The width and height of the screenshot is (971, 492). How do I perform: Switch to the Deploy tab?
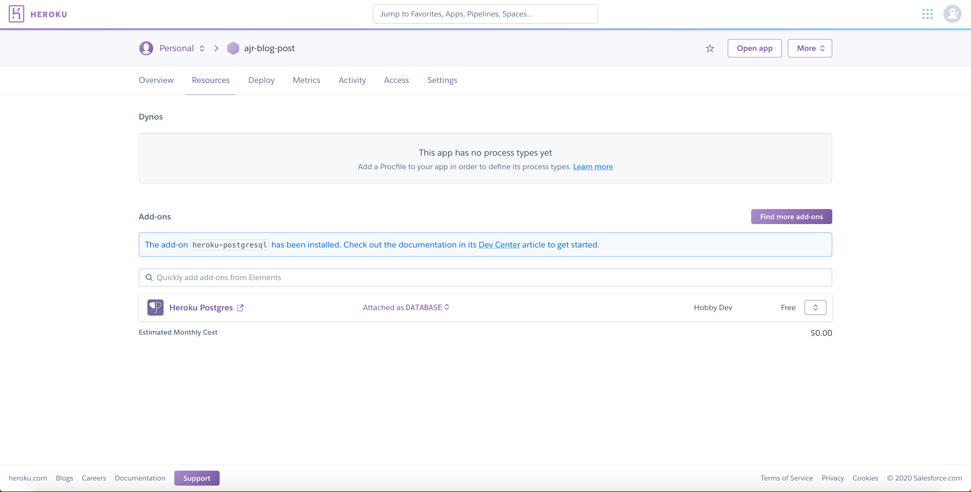click(261, 80)
